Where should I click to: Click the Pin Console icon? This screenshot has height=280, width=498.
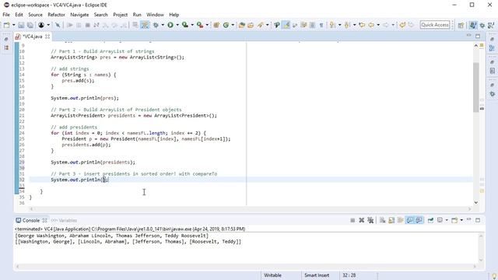pyautogui.click(x=430, y=220)
